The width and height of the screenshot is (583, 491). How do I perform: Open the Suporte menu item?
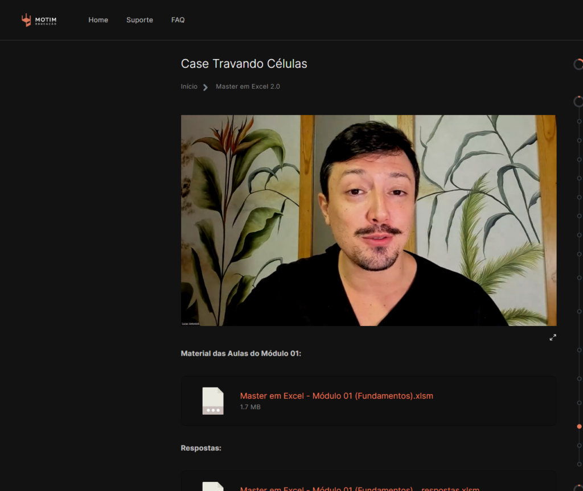[139, 20]
